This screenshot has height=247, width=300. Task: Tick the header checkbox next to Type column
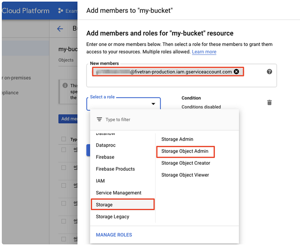[x=63, y=139]
